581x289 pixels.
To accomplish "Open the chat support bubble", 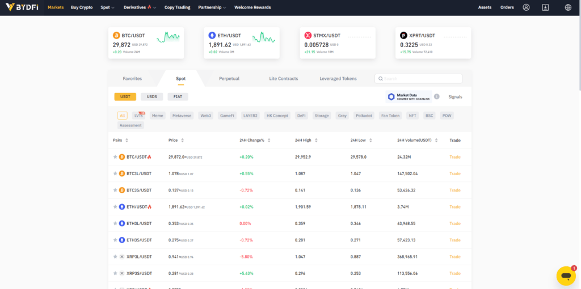I will 566,275.
